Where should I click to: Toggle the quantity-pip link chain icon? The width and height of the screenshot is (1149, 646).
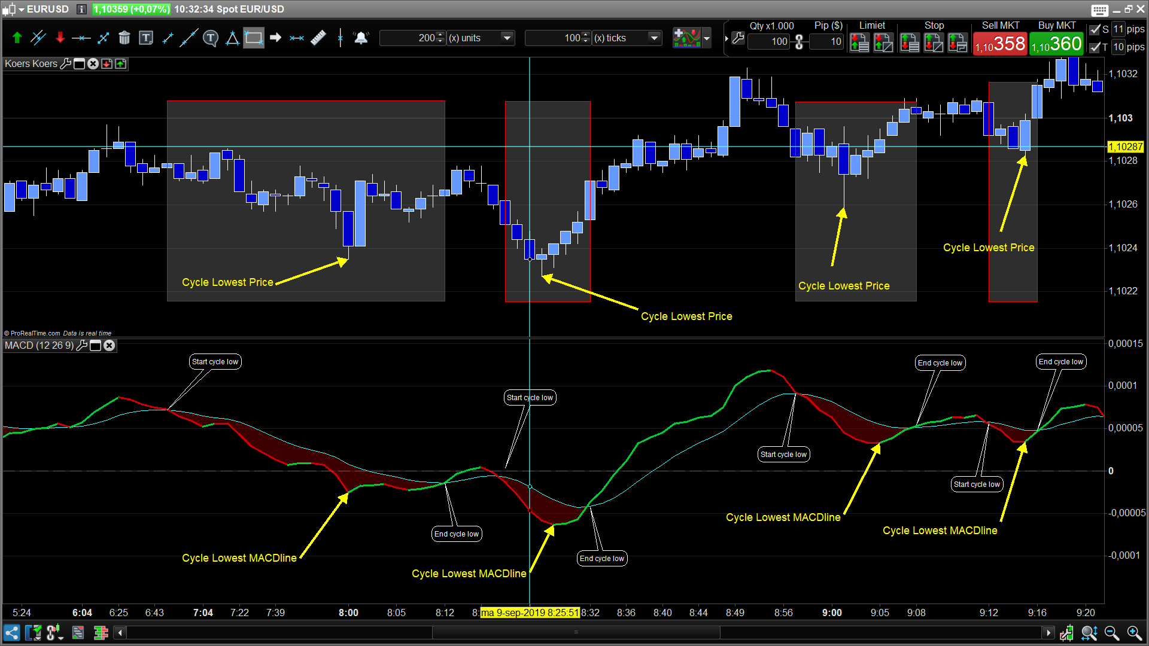(799, 42)
